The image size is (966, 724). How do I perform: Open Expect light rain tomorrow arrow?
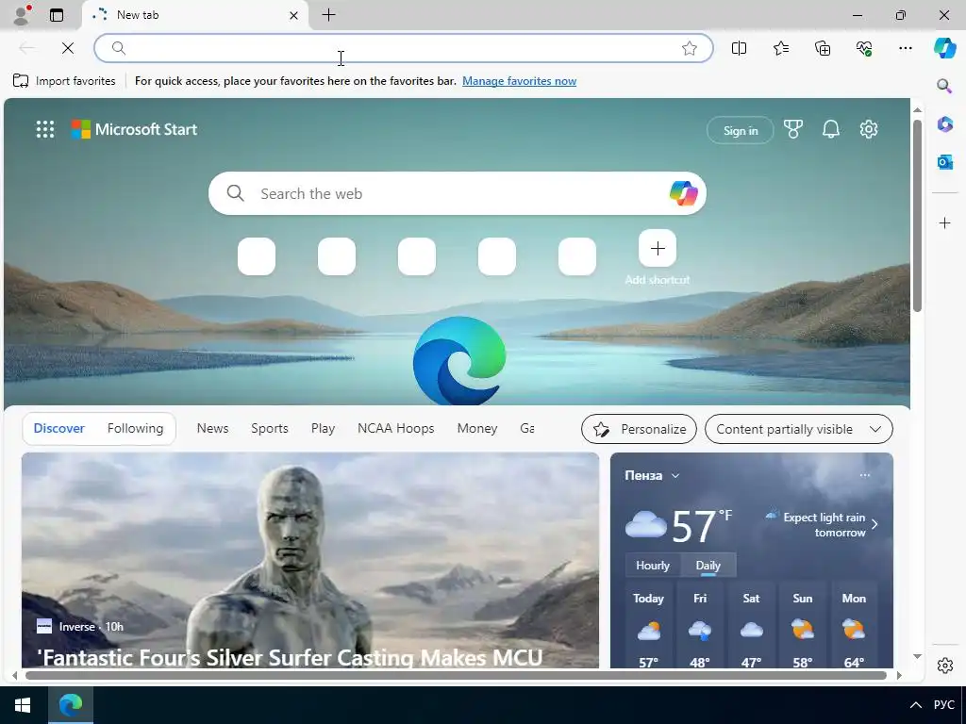(x=874, y=524)
